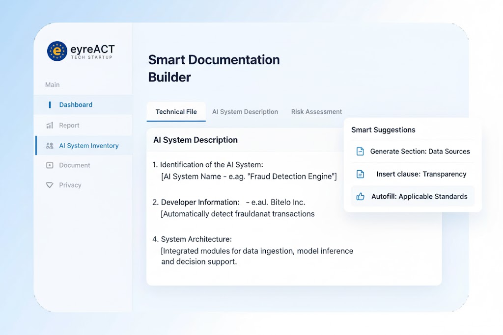
Task: Switch to the Technical File tab
Action: pos(176,111)
